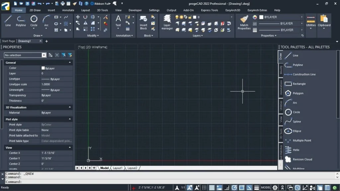This screenshot has height=191, width=340.
Task: Click the color wheel icon in Properties ribbon
Action: [x=255, y=17]
